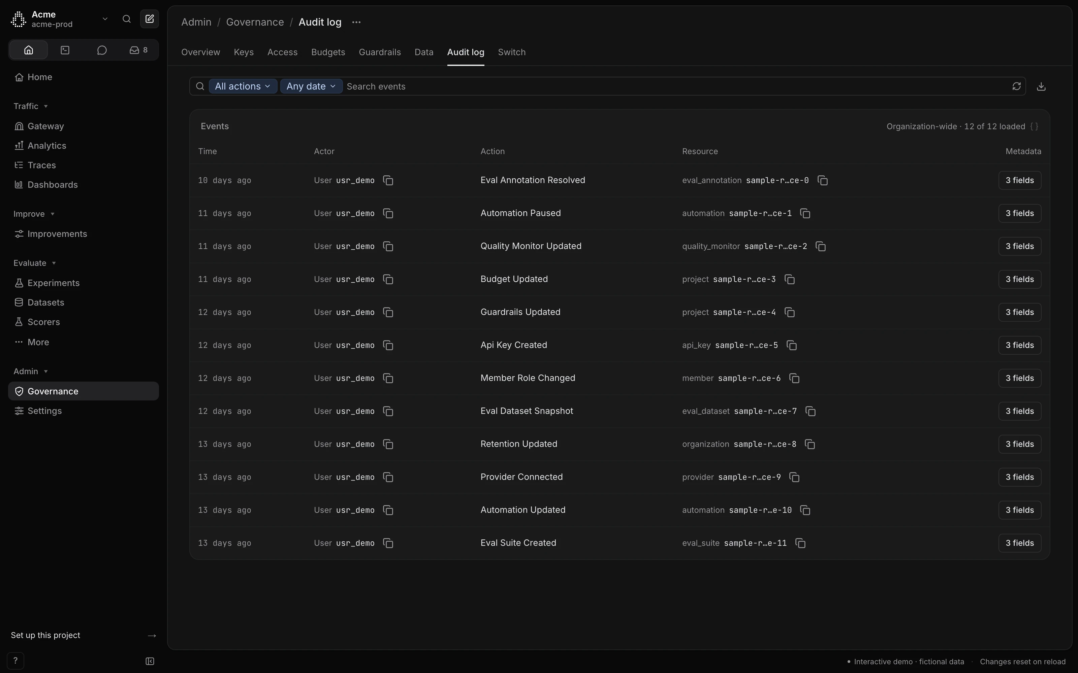The image size is (1078, 673).
Task: Switch to the Guardrails tab
Action: [380, 52]
